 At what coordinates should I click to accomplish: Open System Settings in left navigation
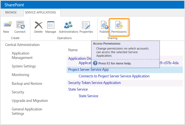(x=24, y=66)
